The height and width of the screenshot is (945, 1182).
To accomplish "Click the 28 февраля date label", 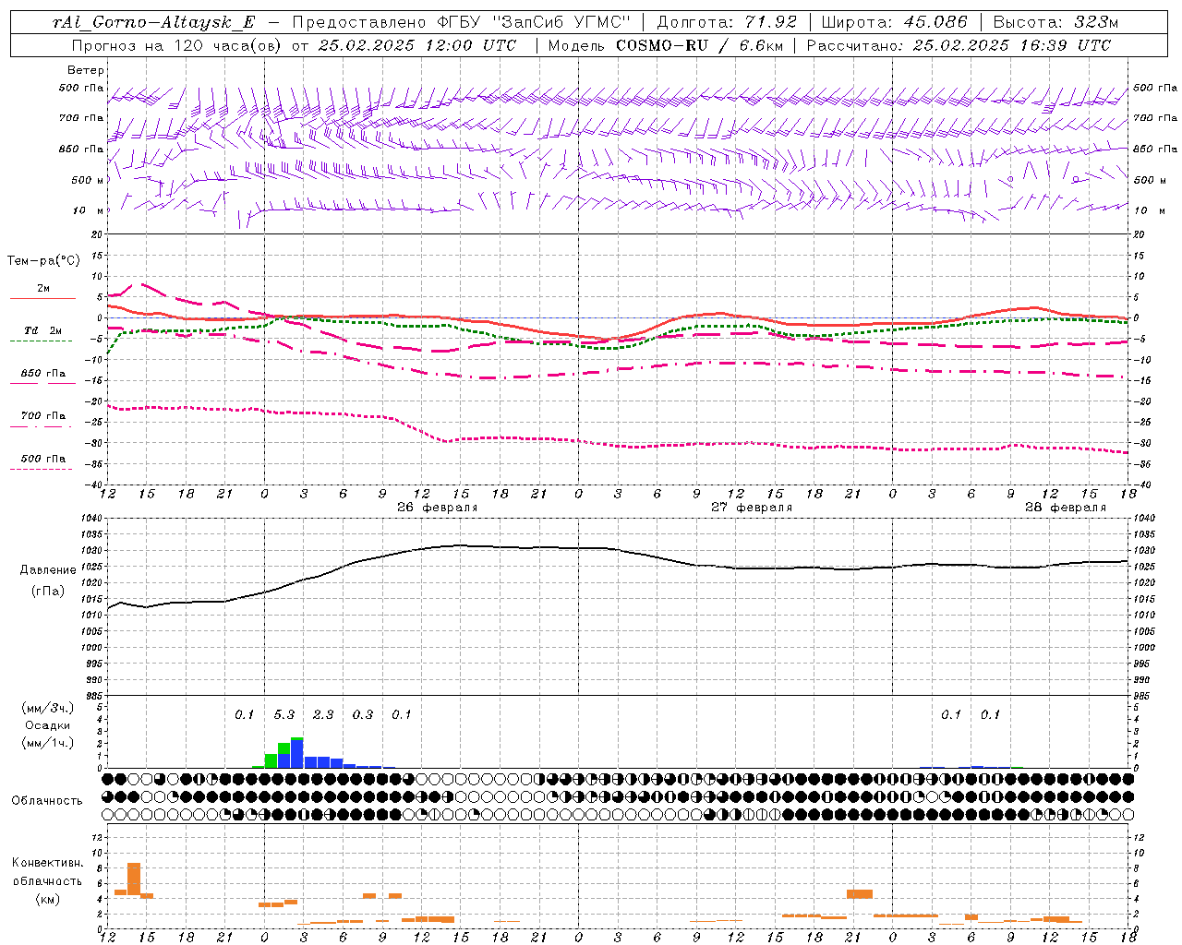I will (1066, 508).
